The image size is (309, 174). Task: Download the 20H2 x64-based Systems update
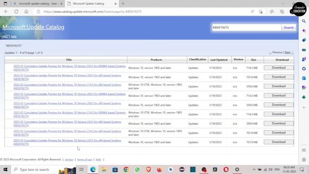coord(279,77)
